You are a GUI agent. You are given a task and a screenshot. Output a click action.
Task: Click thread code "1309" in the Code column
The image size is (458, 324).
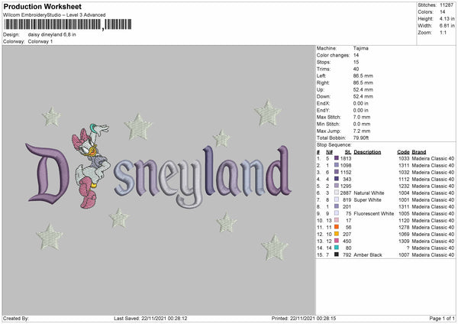pos(404,241)
